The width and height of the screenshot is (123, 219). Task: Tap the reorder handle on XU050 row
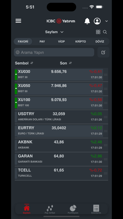pyautogui.click(x=106, y=89)
